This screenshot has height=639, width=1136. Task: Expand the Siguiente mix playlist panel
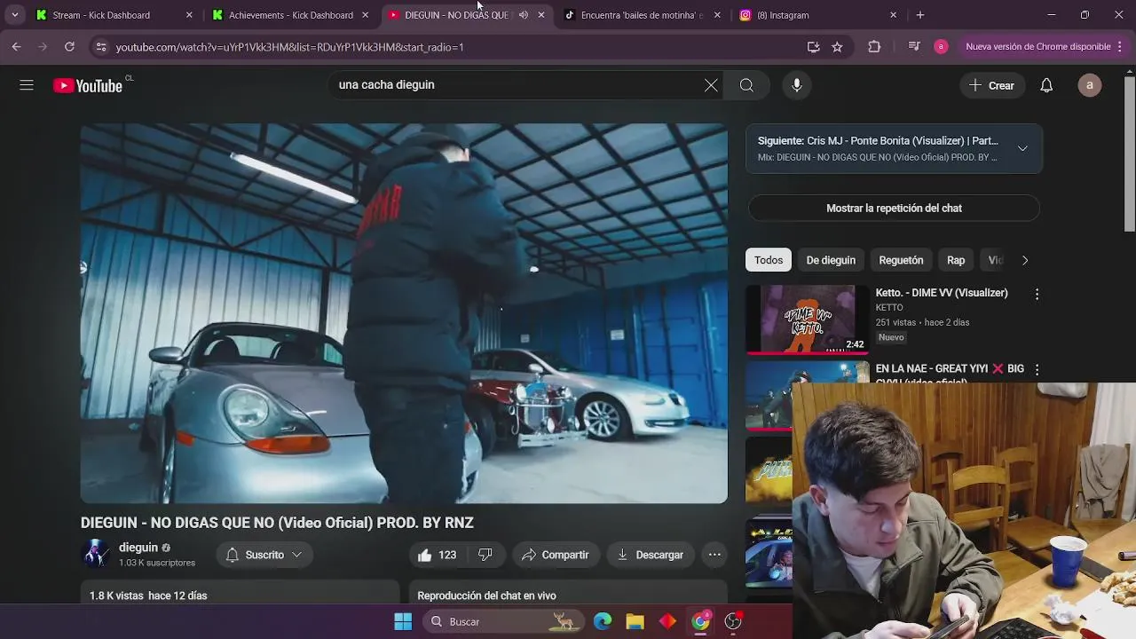(x=1022, y=148)
